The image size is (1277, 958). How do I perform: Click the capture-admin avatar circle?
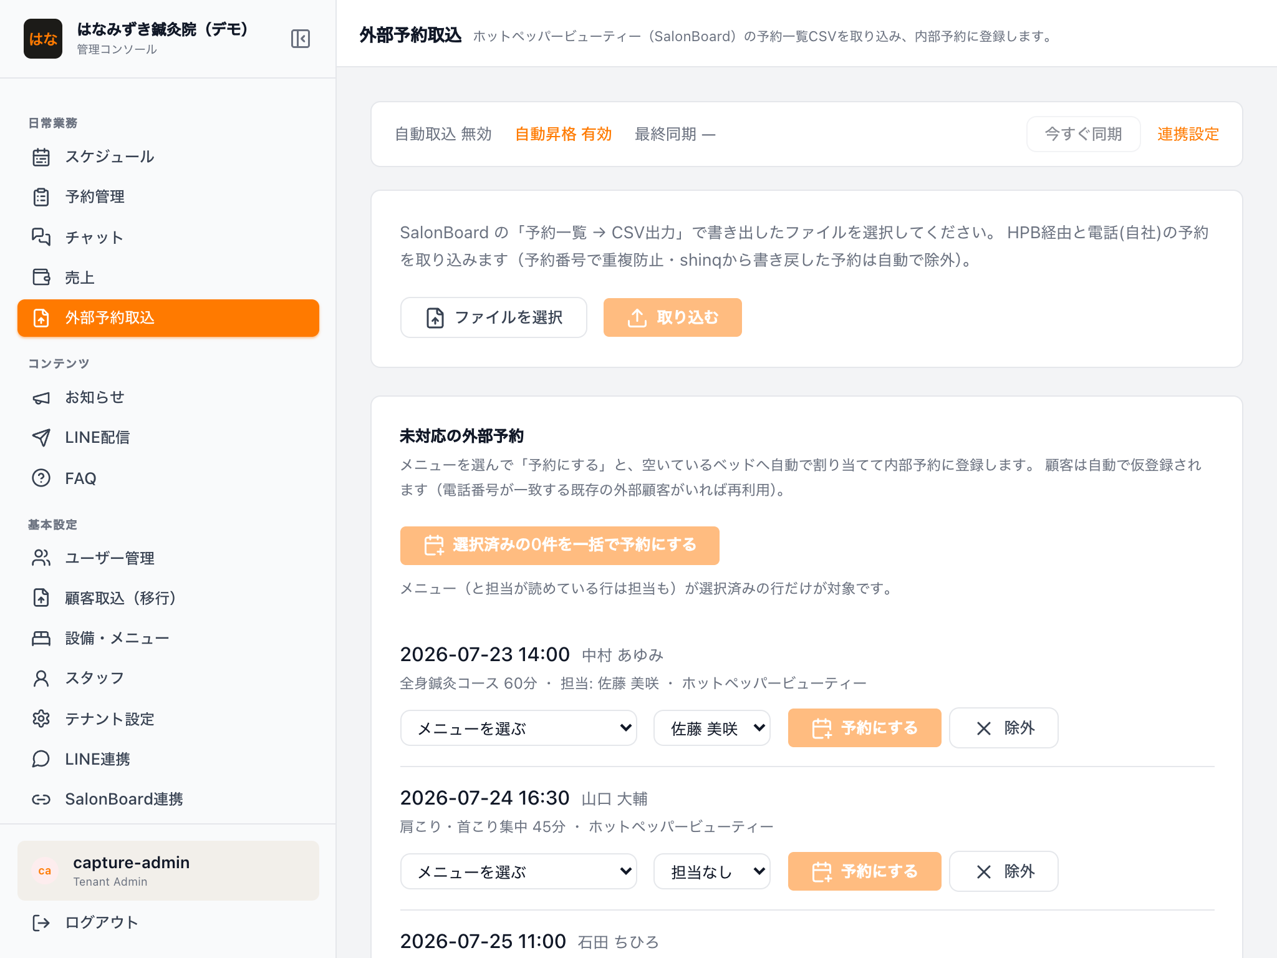[x=45, y=871]
